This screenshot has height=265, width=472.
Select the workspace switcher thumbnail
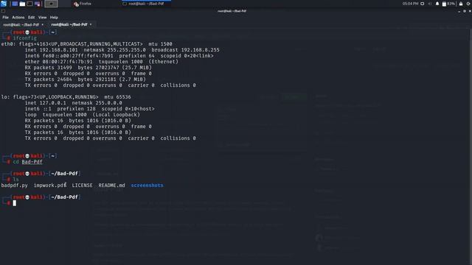click(51, 4)
